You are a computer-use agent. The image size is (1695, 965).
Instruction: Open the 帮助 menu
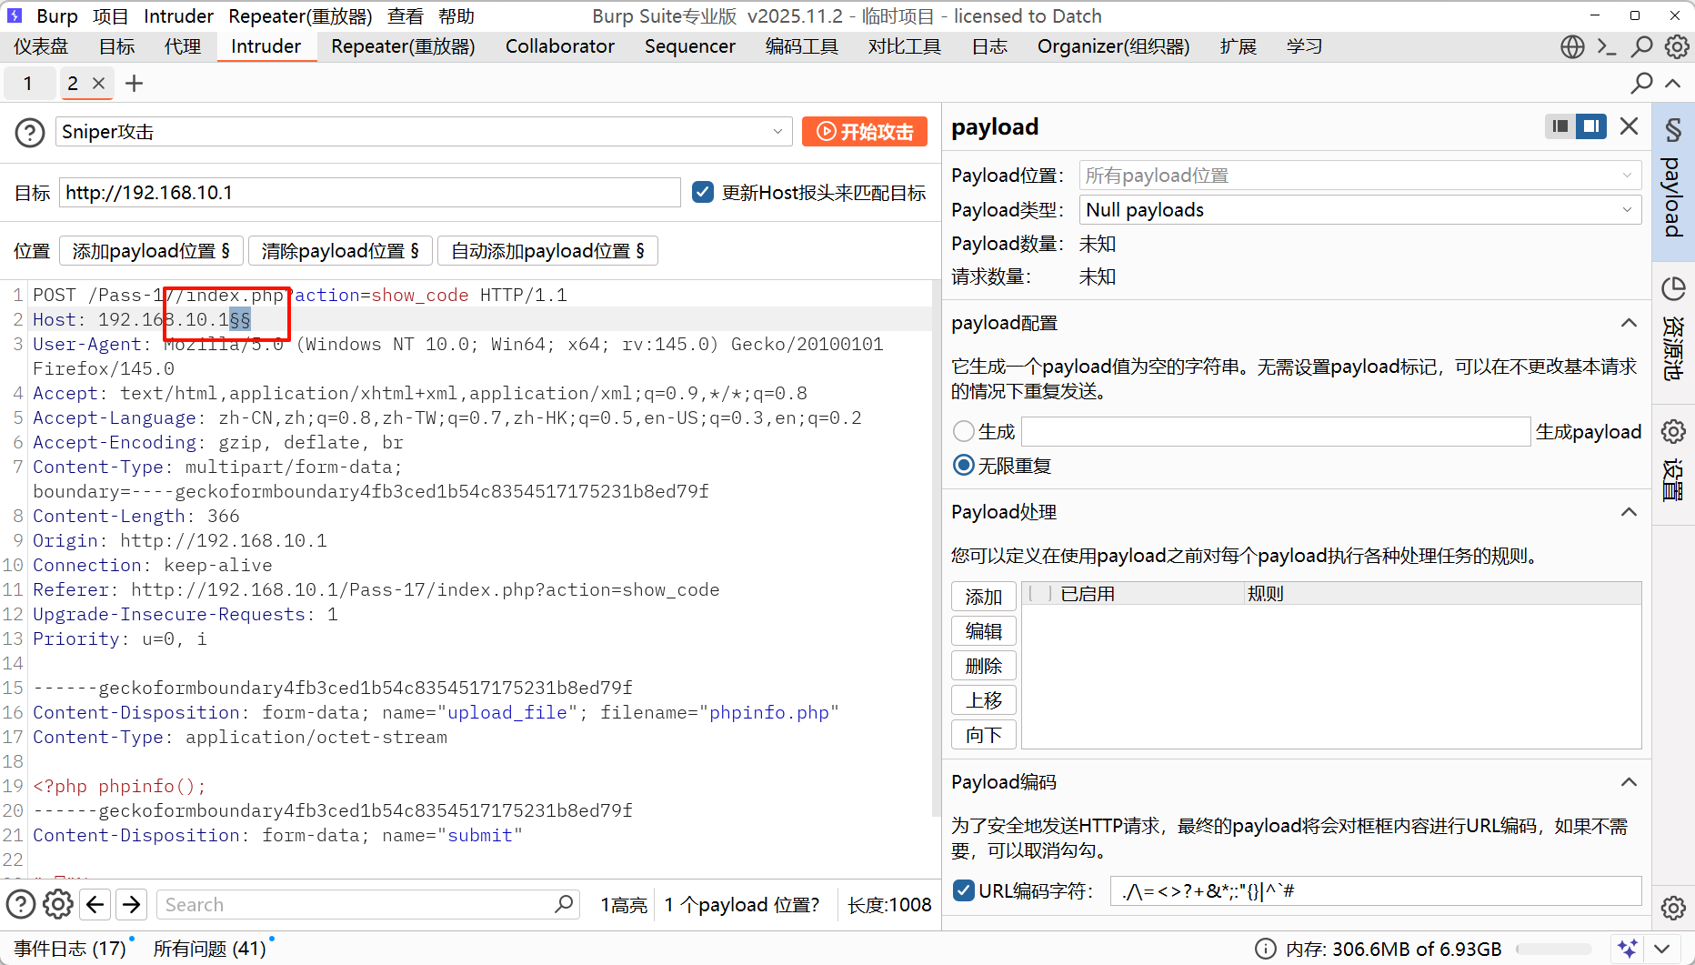click(x=456, y=16)
